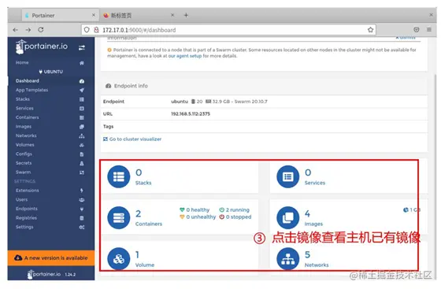This screenshot has height=289, width=441.
Task: Click the URL value 192.168.5.112:2375
Action: pyautogui.click(x=191, y=114)
